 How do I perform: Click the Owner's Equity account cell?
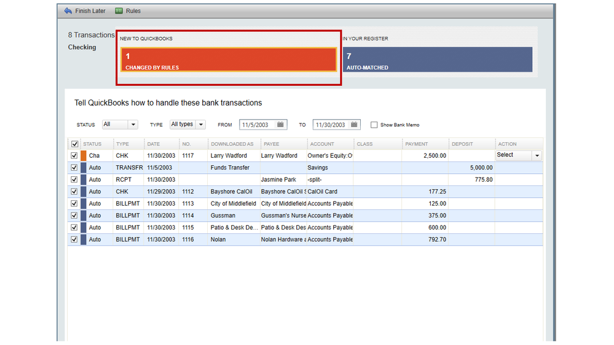pos(330,156)
